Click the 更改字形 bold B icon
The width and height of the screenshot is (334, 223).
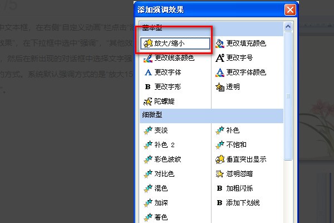pos(148,87)
